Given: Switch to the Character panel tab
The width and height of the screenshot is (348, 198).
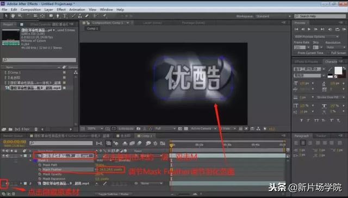Looking at the screenshot, I should (331, 61).
